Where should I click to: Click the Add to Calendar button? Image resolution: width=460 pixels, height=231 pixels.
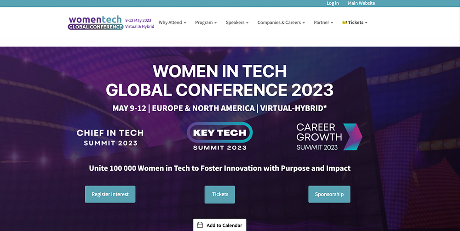[x=220, y=225]
